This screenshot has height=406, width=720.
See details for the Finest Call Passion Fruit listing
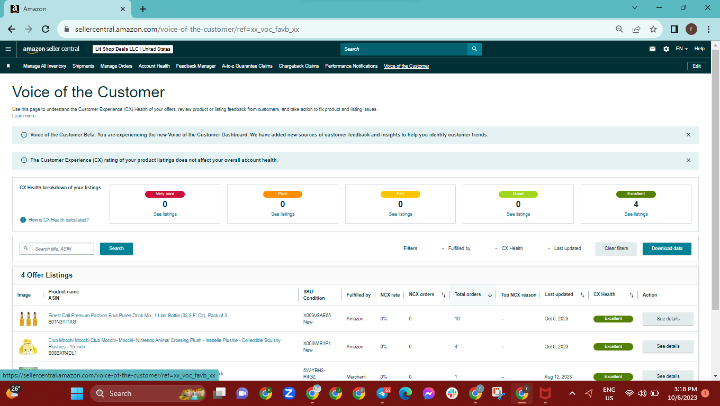(668, 319)
